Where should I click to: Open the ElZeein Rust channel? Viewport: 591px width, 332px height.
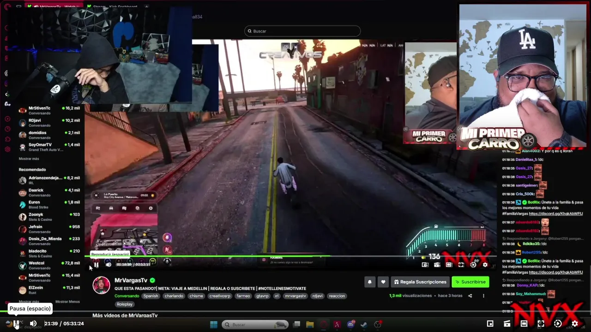[x=49, y=290]
